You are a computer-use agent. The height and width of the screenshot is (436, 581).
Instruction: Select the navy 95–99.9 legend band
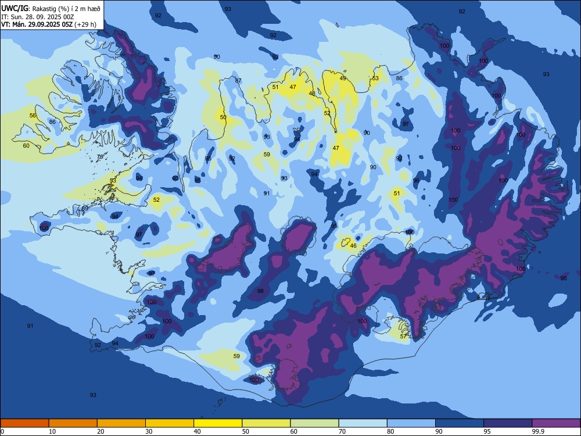[x=508, y=423]
